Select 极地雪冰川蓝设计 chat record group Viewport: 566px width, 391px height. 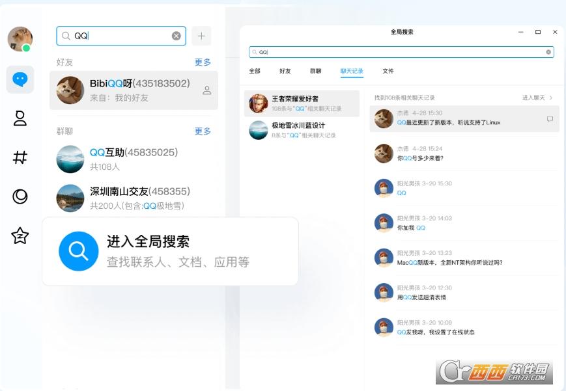tap(302, 130)
